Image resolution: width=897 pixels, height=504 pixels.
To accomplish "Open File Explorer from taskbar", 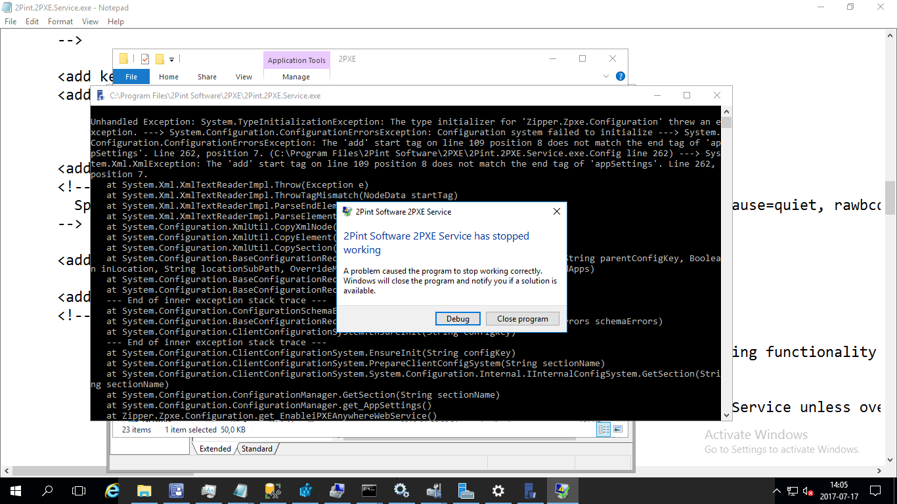I will 144,491.
